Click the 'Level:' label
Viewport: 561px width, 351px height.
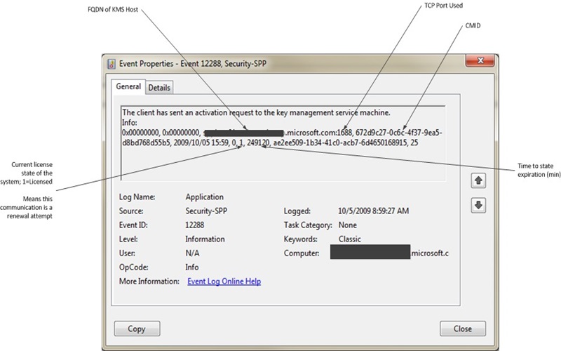(x=128, y=239)
